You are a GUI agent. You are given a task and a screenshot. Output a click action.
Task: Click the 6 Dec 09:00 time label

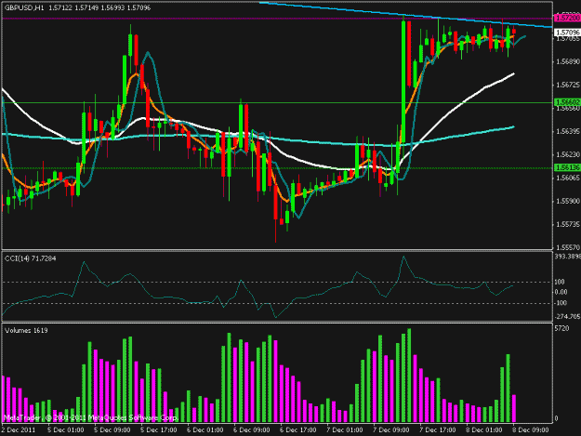point(252,430)
